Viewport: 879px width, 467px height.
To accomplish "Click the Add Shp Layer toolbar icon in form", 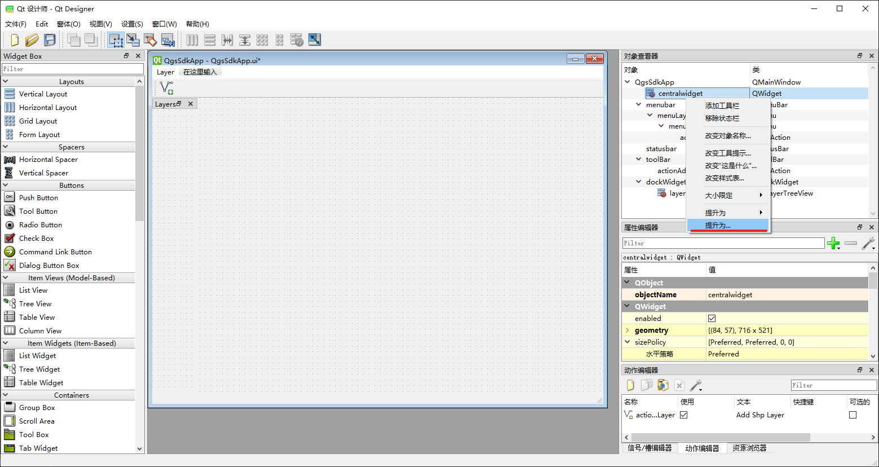I will (x=166, y=87).
